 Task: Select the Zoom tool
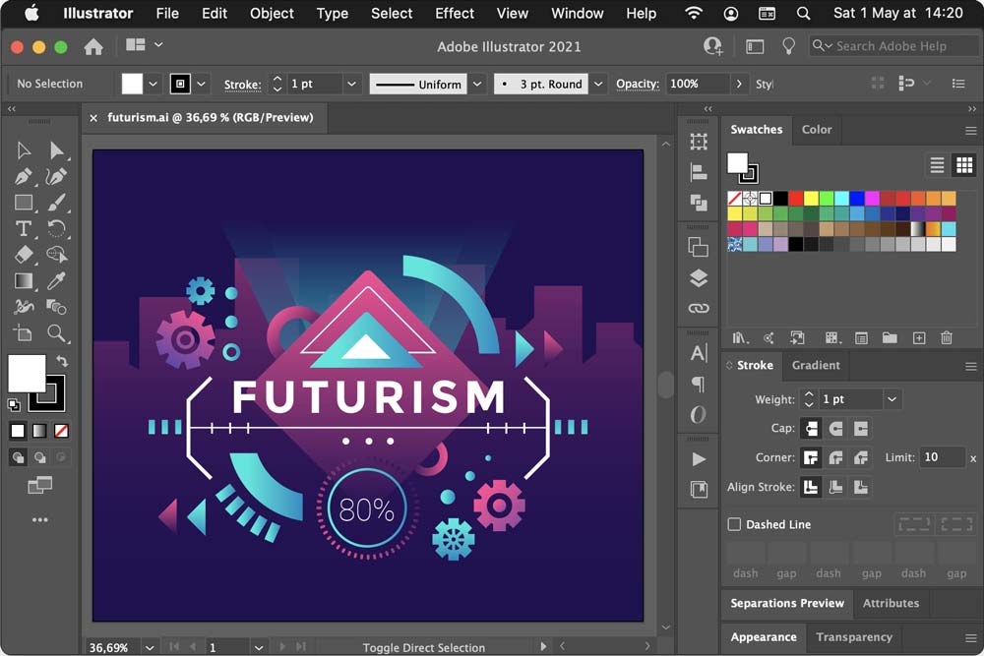click(57, 333)
